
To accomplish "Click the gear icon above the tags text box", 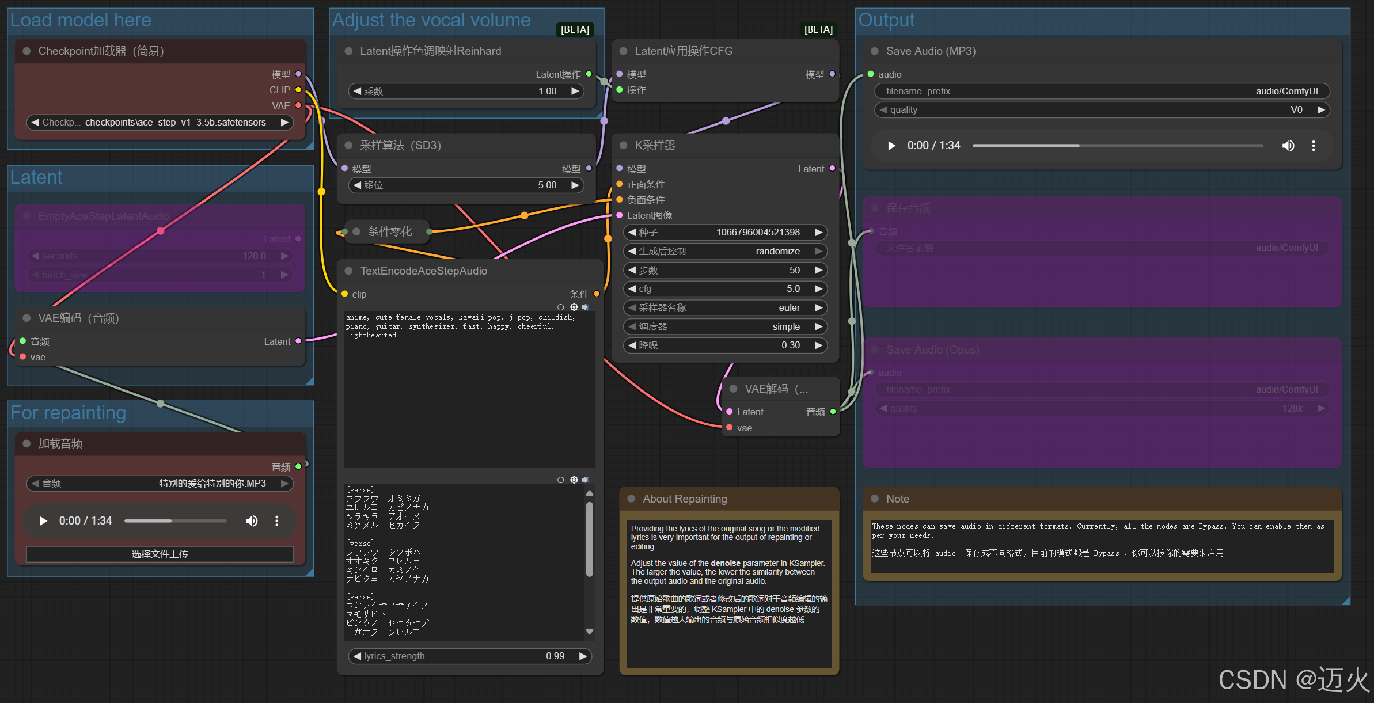I will pos(574,307).
